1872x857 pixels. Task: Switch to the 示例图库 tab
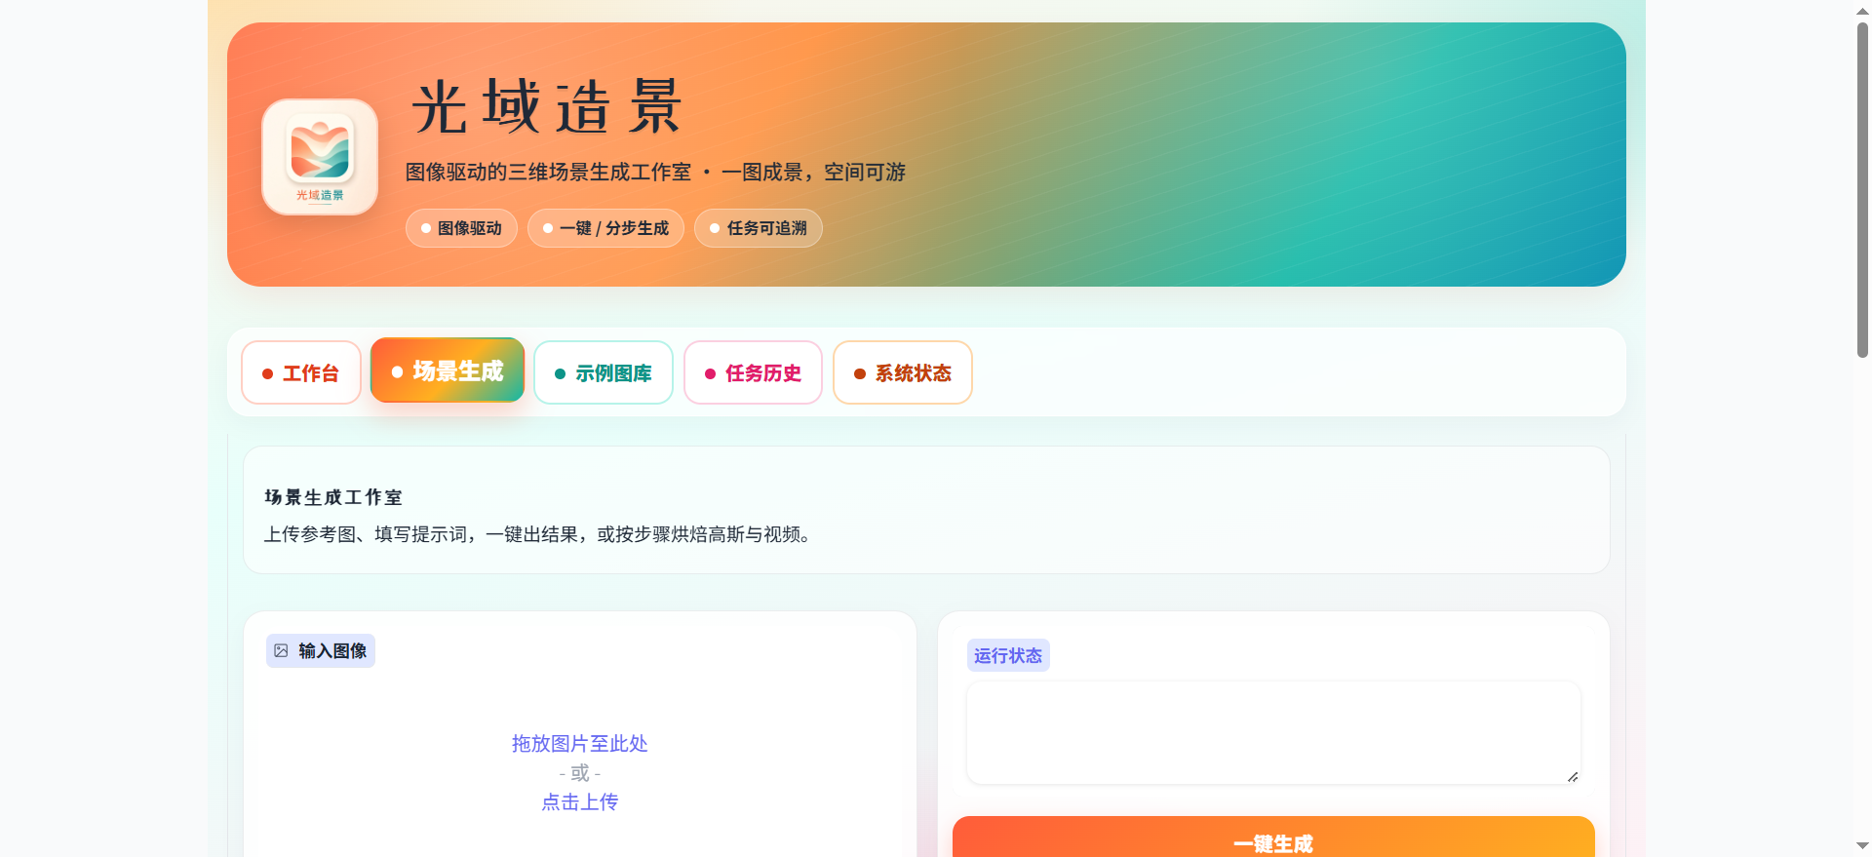(604, 372)
